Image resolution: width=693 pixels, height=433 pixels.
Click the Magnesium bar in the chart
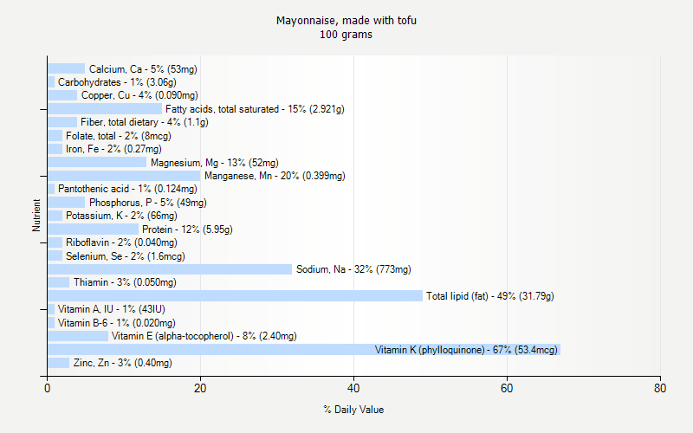[x=97, y=162]
